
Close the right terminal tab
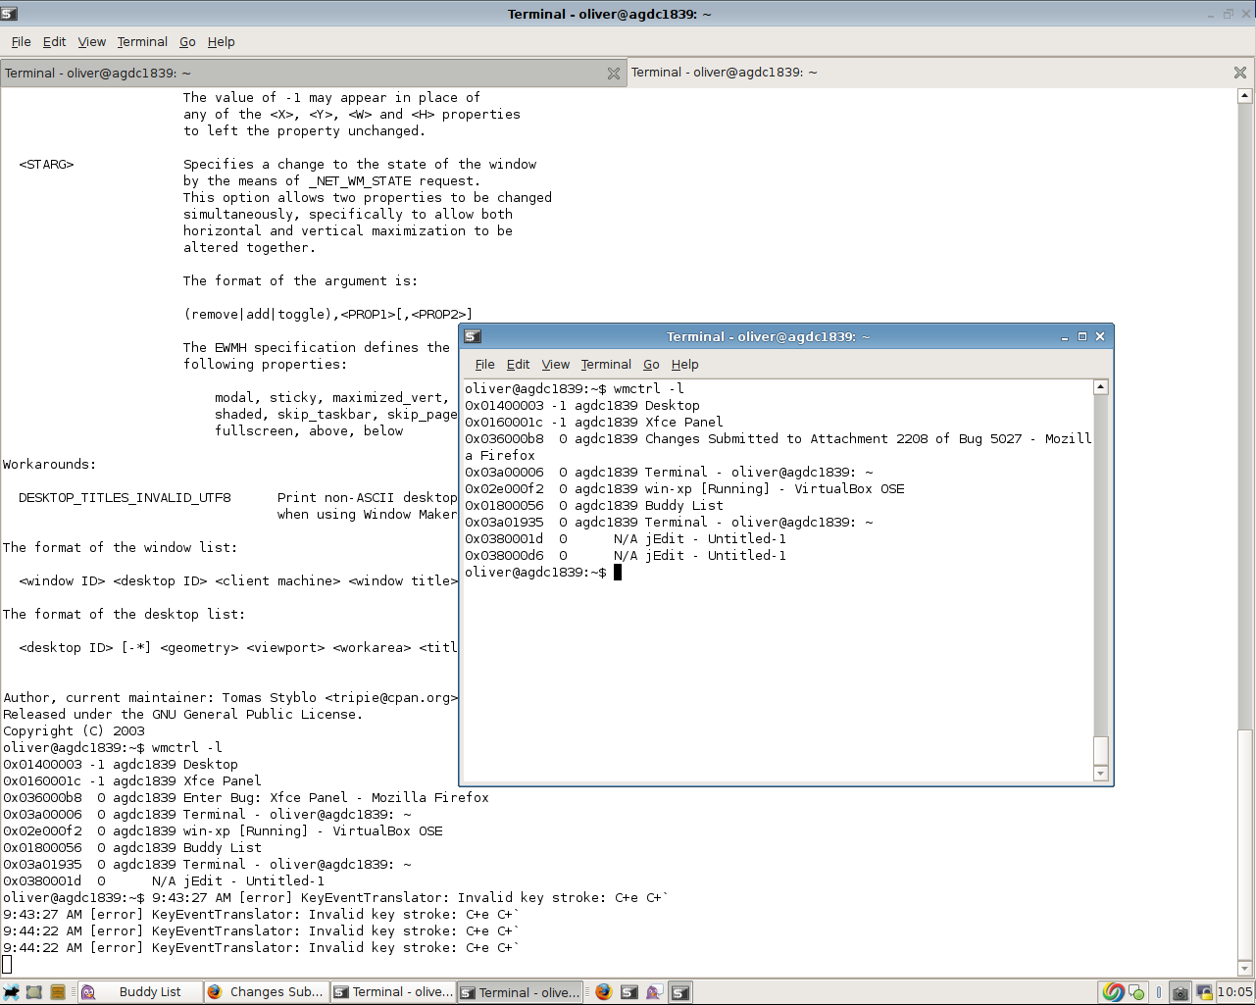1239,74
